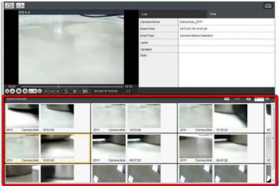The image size is (279, 186).
Task: Select the 09:57:22 motion event thumbnail
Action: click(x=134, y=148)
